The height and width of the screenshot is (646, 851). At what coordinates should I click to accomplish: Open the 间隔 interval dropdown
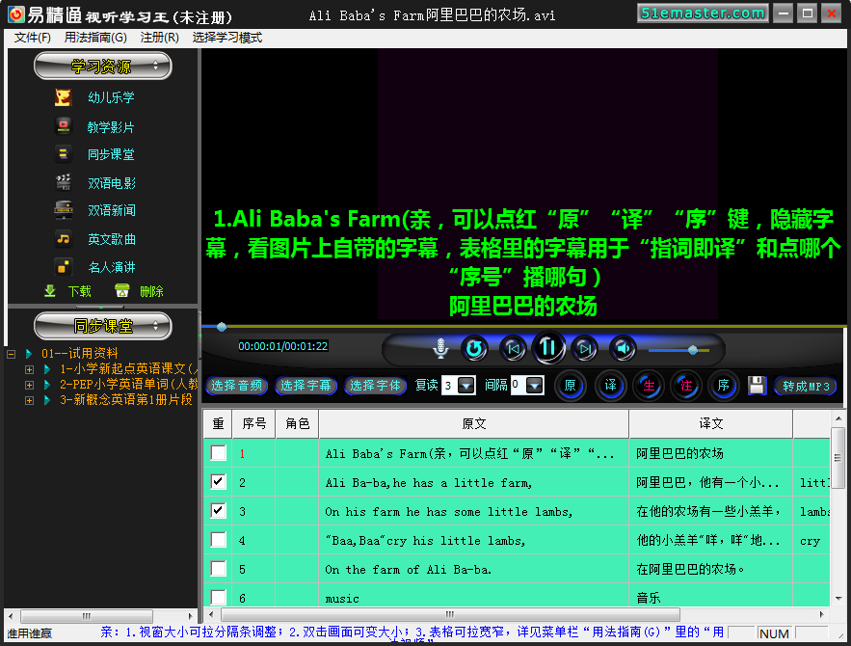[535, 386]
